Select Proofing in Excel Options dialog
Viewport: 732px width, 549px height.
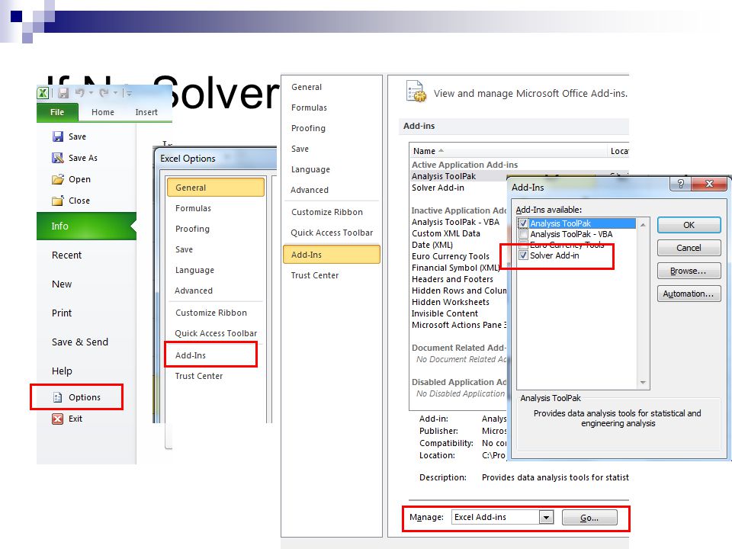tap(192, 229)
